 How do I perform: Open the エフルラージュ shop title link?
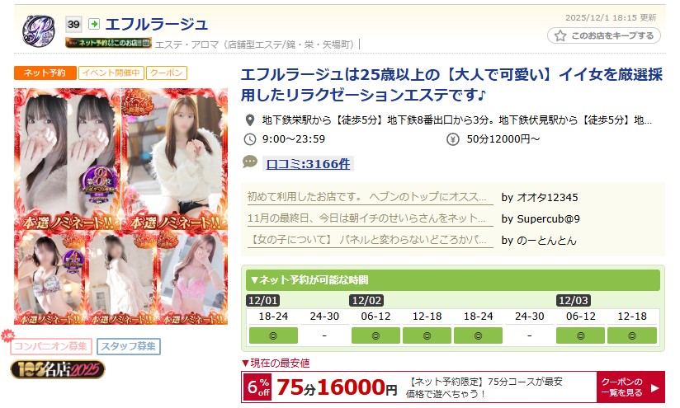pyautogui.click(x=157, y=24)
